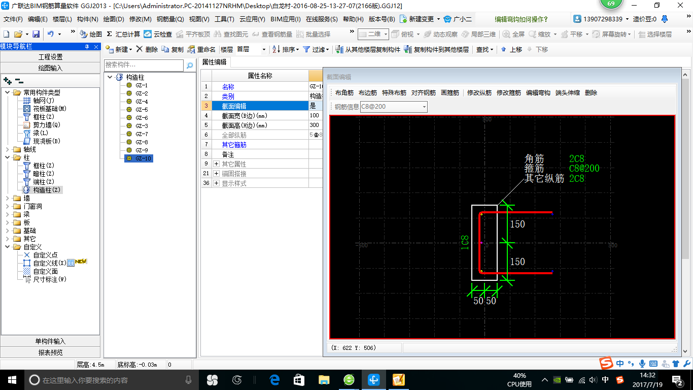693x390 pixels.
Task: Open the 文件(F) menu
Action: tap(13, 19)
